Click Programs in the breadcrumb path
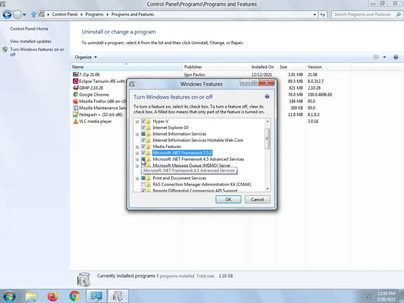 [94, 14]
